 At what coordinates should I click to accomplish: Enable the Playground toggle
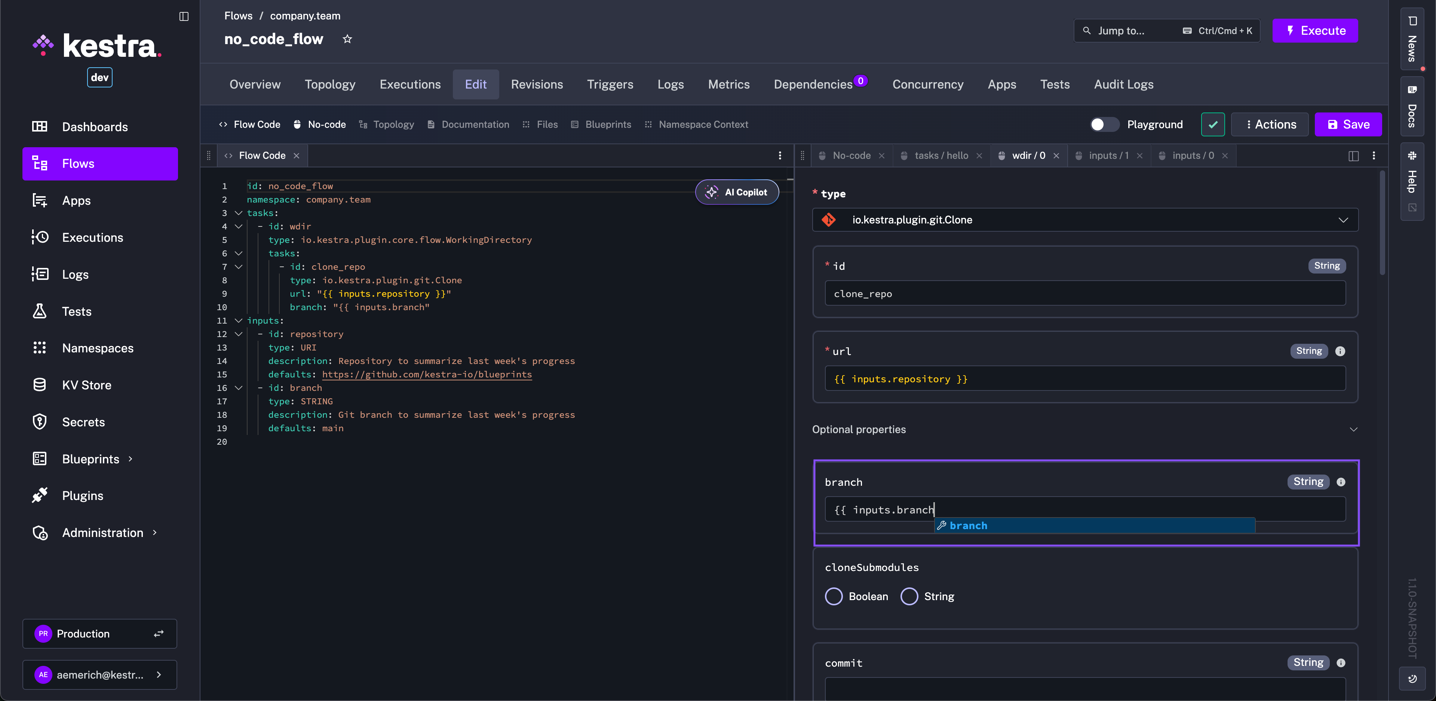(1104, 124)
